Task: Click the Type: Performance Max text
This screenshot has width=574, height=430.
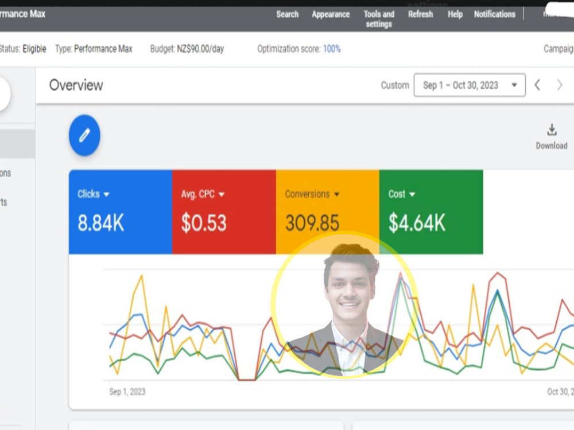Action: tap(94, 49)
